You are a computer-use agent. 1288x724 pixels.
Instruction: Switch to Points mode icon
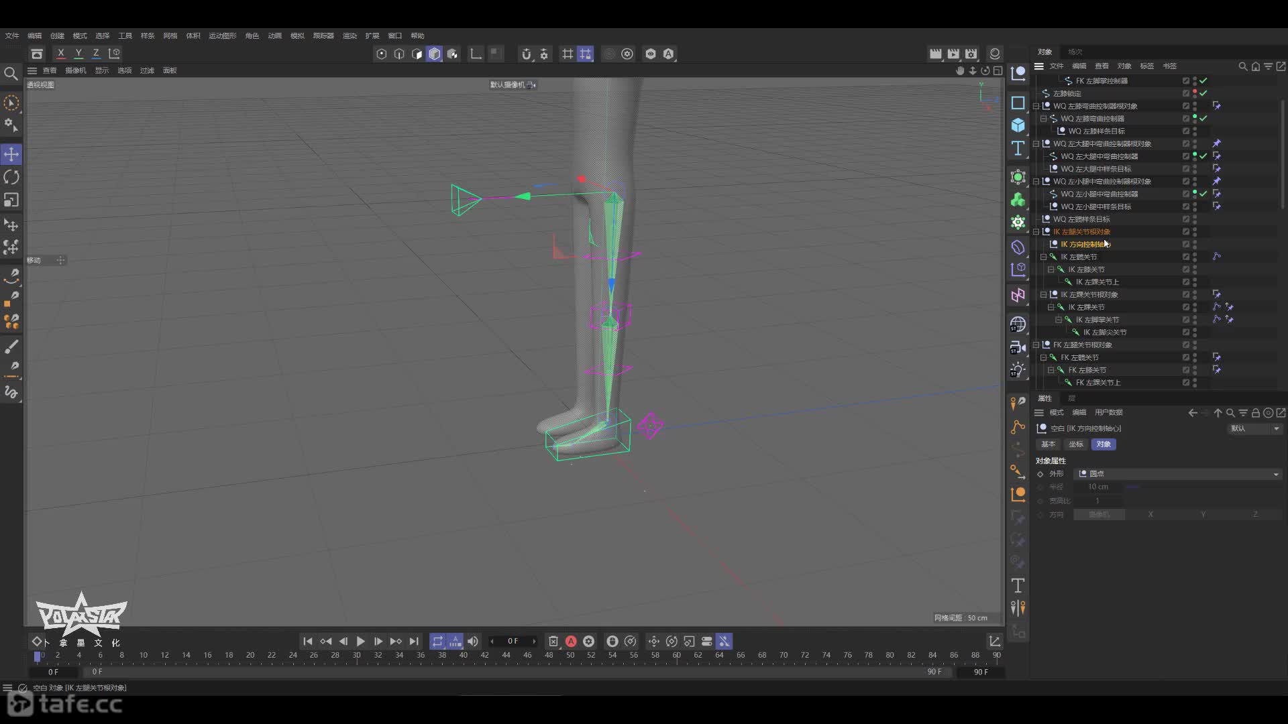coord(382,54)
